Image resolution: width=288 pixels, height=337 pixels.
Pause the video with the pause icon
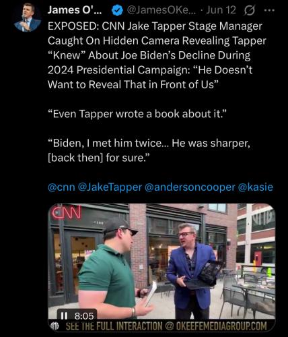point(64,316)
